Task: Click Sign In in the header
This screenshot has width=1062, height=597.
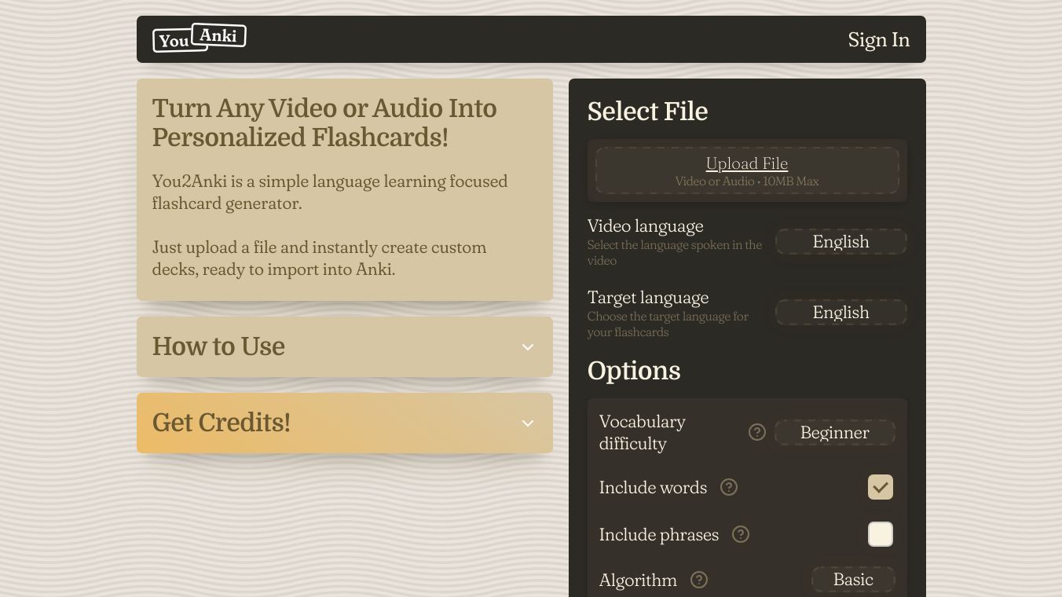Action: [878, 40]
